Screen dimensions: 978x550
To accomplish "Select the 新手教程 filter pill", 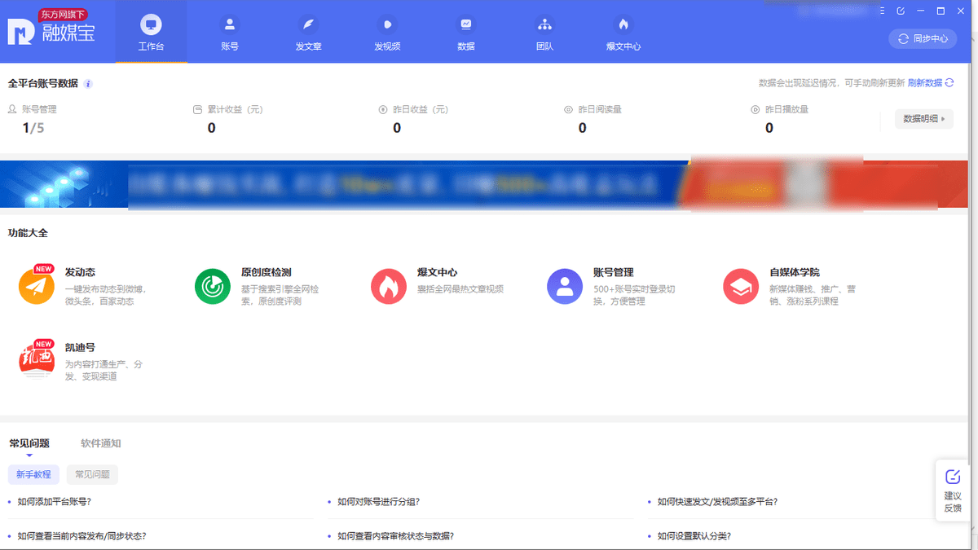I will (x=33, y=474).
